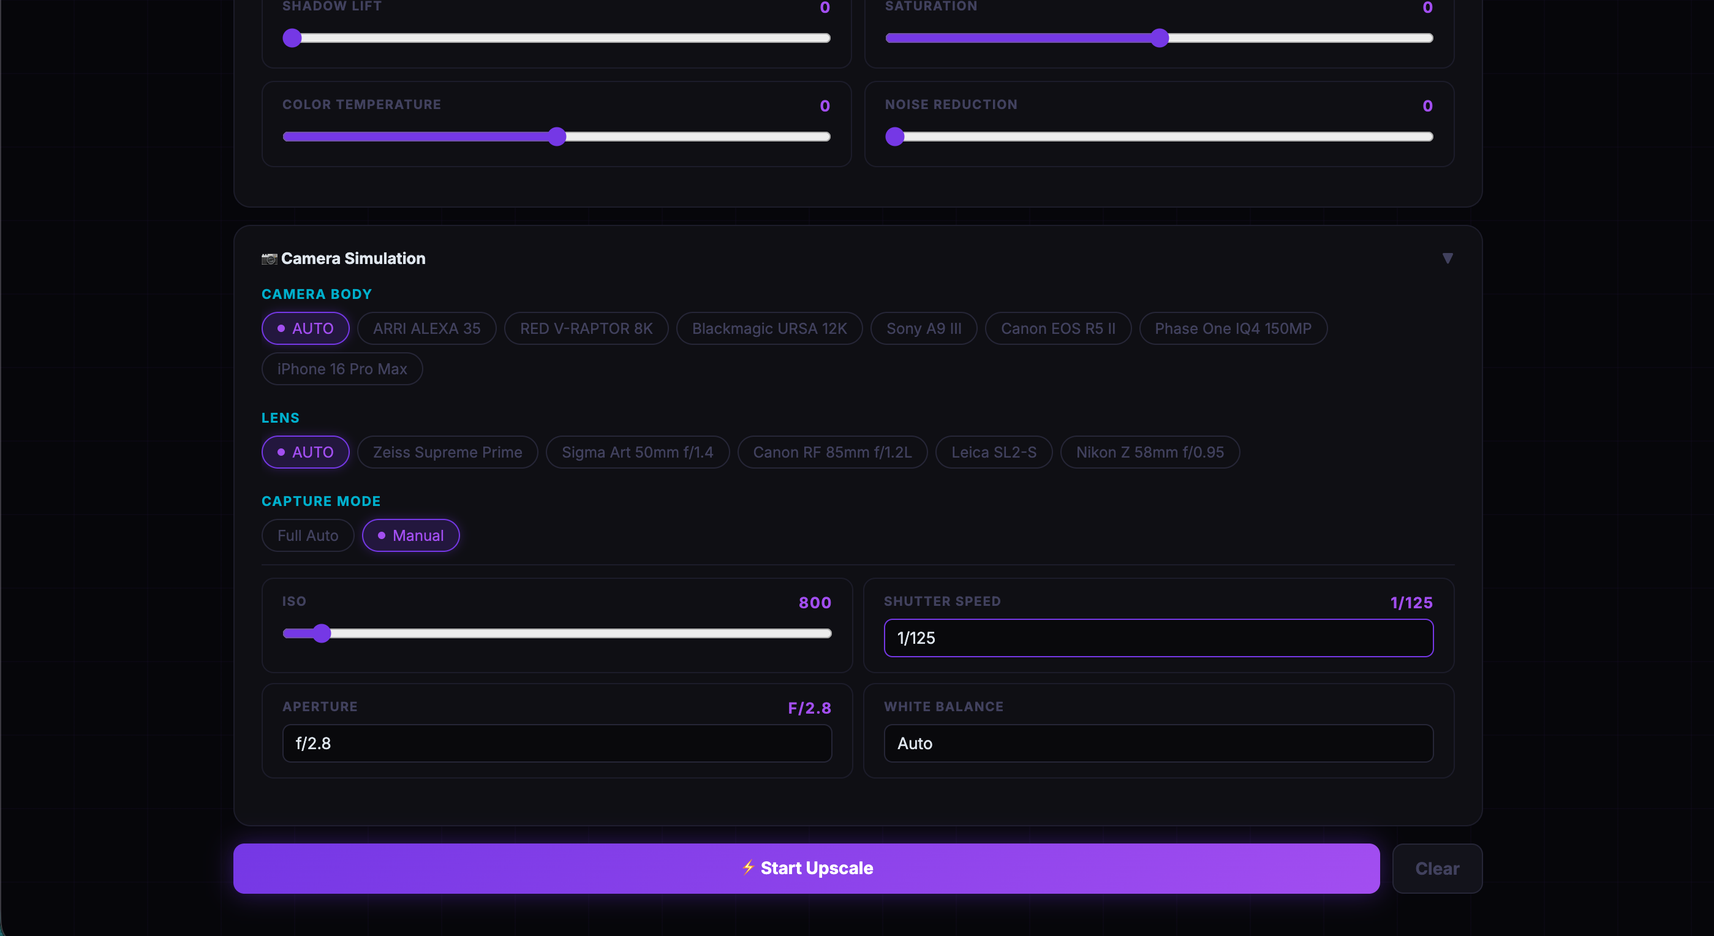Choose Zeiss Supreme Prime lens

[x=447, y=452]
